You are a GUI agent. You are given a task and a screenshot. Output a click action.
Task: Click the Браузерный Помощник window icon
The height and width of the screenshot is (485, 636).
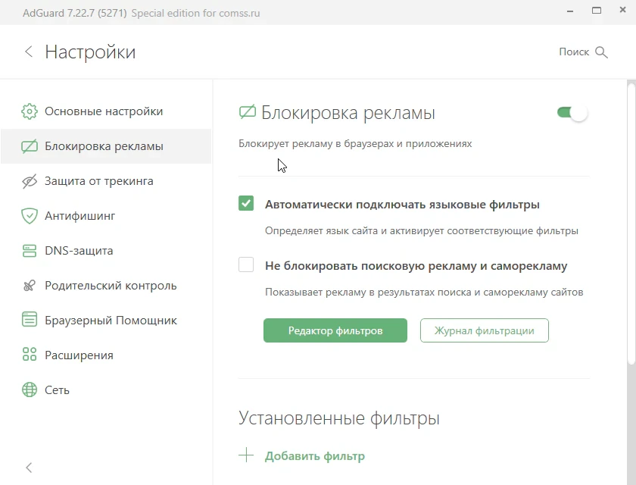click(x=30, y=319)
